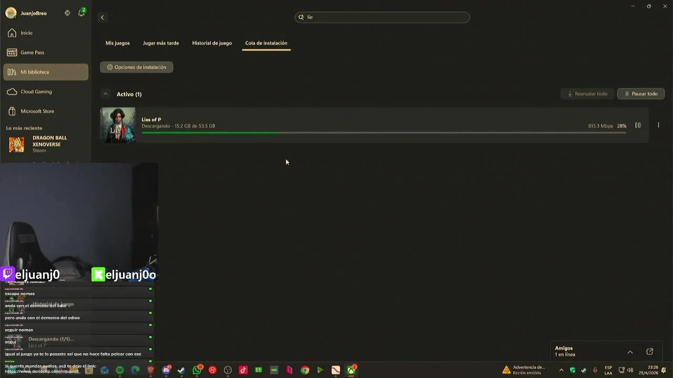The width and height of the screenshot is (673, 378).
Task: Go back using the back arrow
Action: tap(103, 17)
